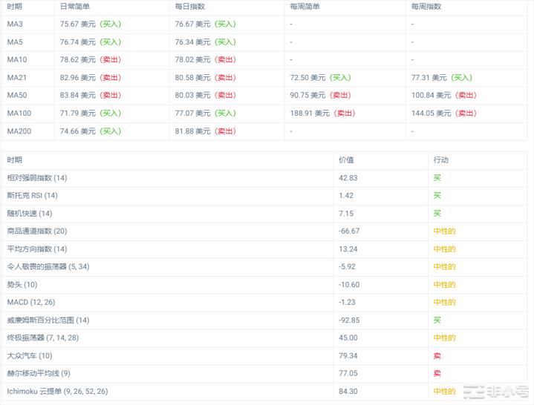Select the 赫尔移动平均线 (9) row

point(264,374)
